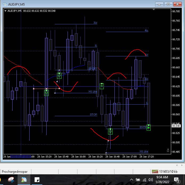
Task: Click the 80.785 price axis label
Action: pyautogui.click(x=176, y=11)
